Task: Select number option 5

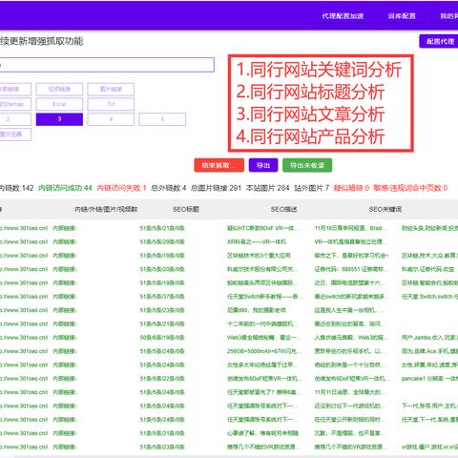Action: [x=162, y=119]
